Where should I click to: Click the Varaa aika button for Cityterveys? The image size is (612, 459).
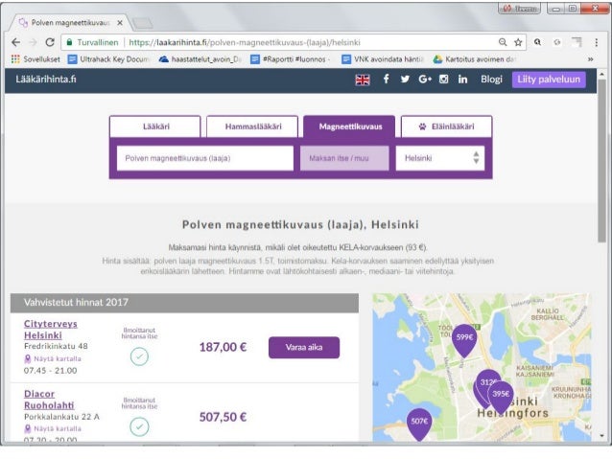[x=304, y=348]
